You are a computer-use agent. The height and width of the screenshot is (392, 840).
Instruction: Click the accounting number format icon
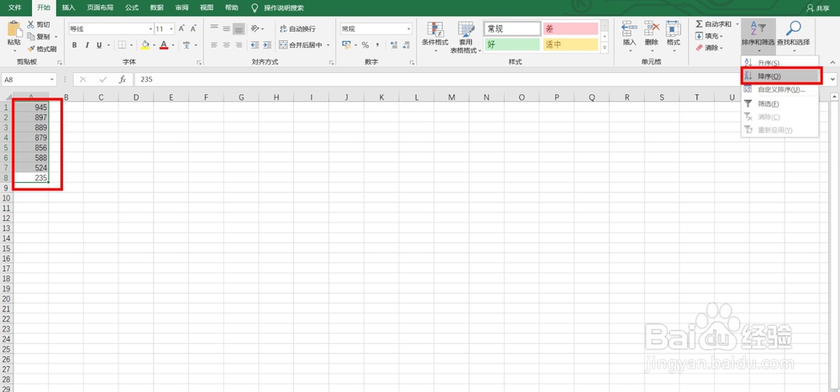(x=346, y=45)
